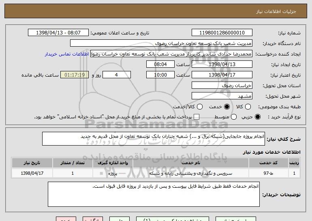Click the creation time field 08:04
Screen dimensions: 312x221
pos(160,64)
